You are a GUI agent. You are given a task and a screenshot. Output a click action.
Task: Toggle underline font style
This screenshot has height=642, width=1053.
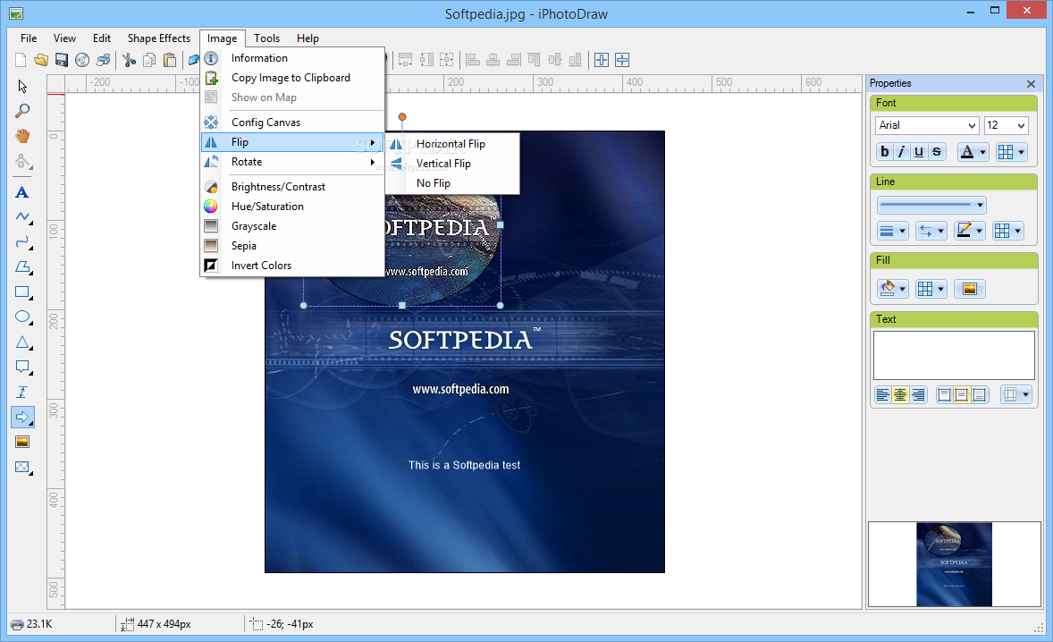point(919,152)
